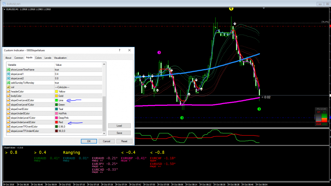Screen dimensions: 331x186
Task: Confirm settings with OK button
Action: click(x=89, y=141)
